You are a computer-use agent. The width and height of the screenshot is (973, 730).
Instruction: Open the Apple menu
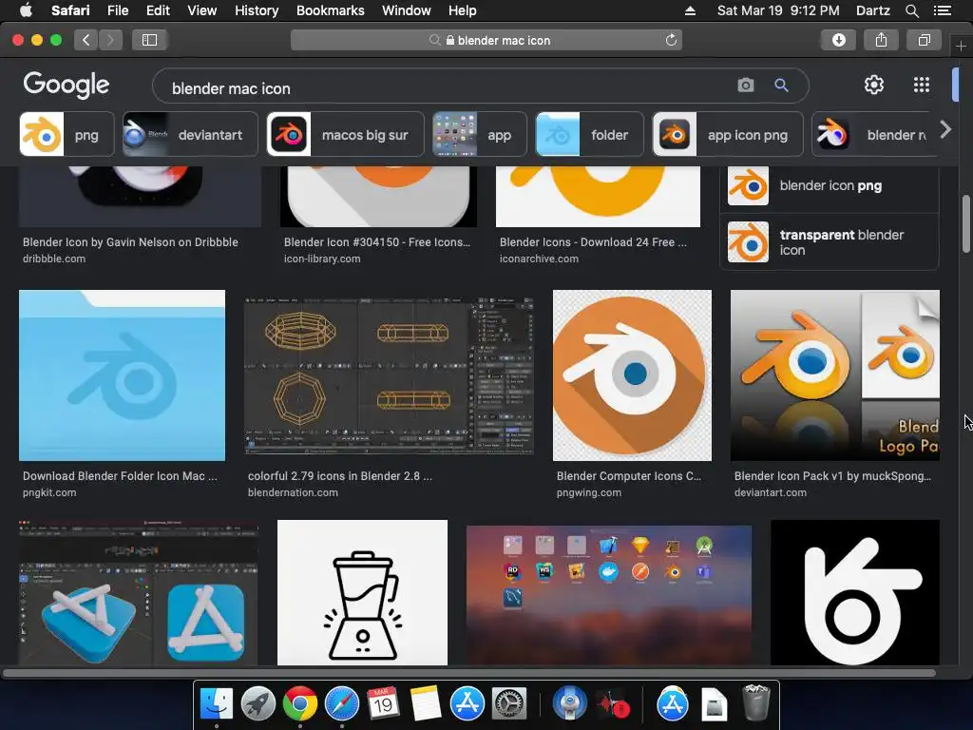26,10
